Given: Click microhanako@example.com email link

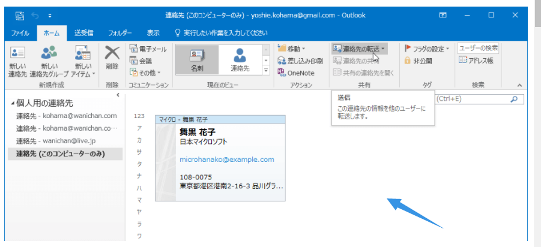Looking at the screenshot, I should click(227, 159).
